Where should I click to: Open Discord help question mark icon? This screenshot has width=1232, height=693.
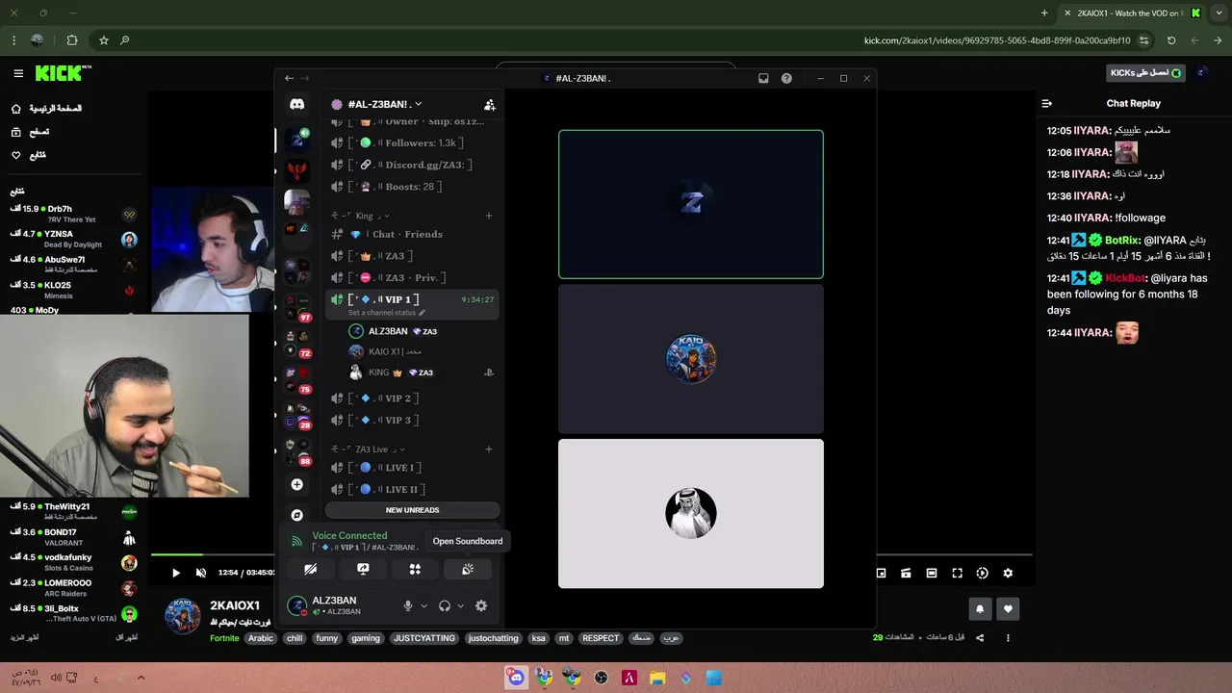[x=786, y=78]
